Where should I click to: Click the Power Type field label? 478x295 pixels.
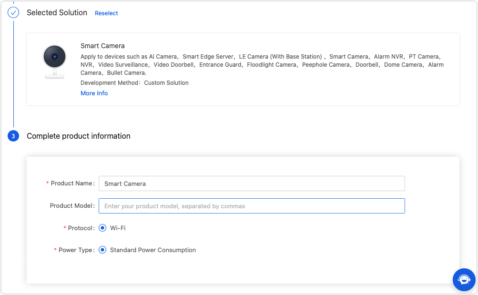pyautogui.click(x=76, y=250)
